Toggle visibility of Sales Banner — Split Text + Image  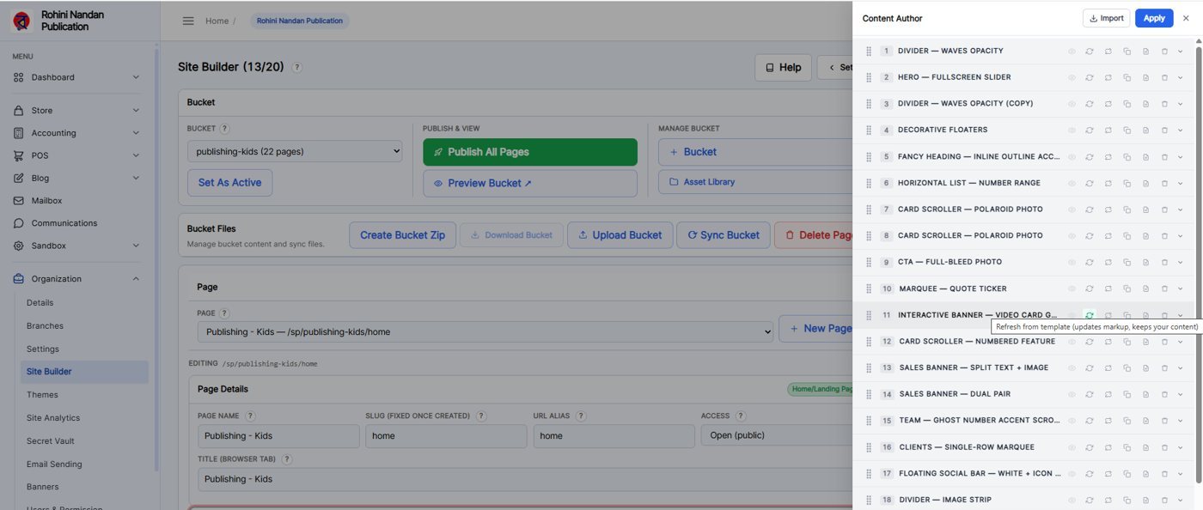coord(1072,368)
